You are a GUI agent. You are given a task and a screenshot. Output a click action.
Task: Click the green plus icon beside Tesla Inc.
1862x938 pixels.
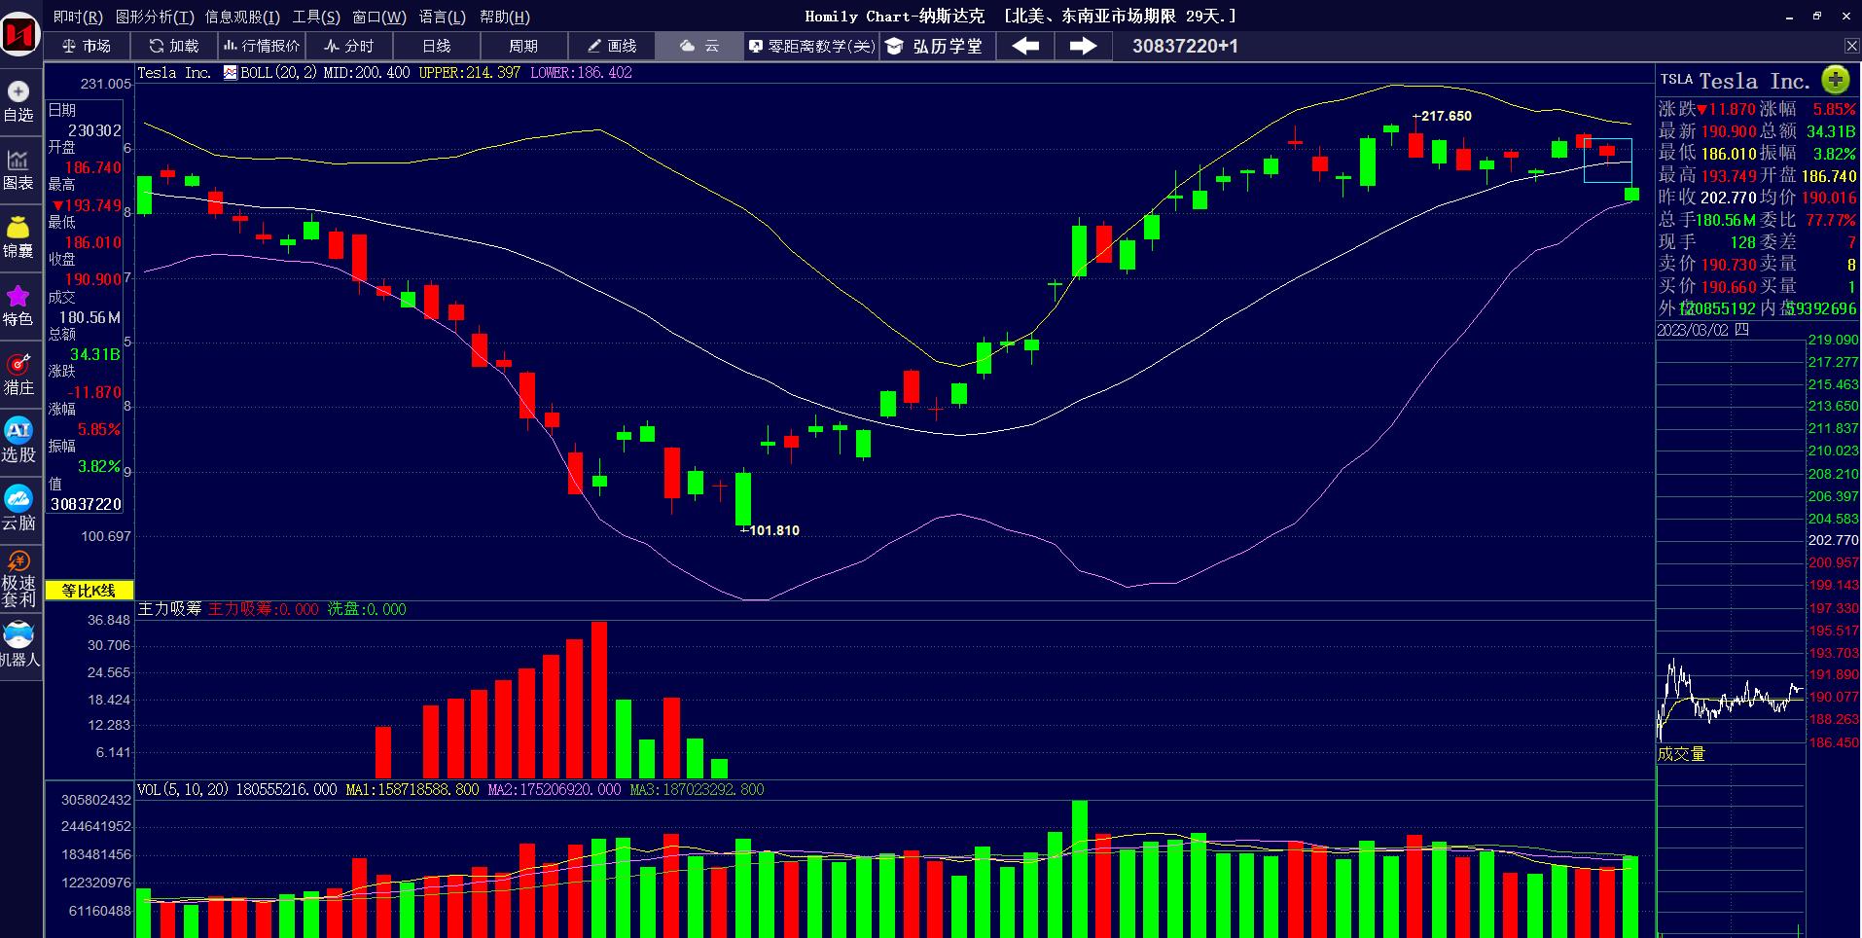pyautogui.click(x=1835, y=80)
